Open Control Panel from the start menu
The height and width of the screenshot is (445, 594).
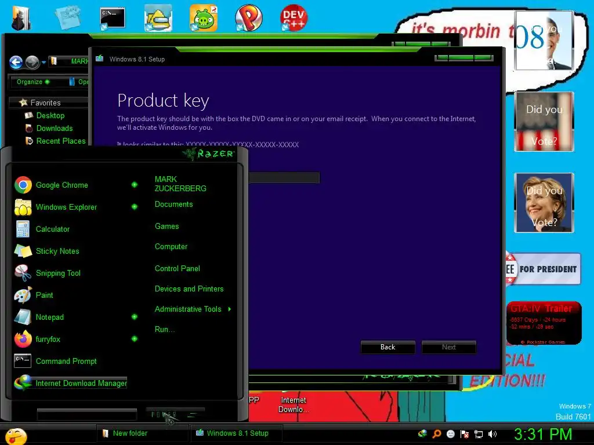pos(178,269)
